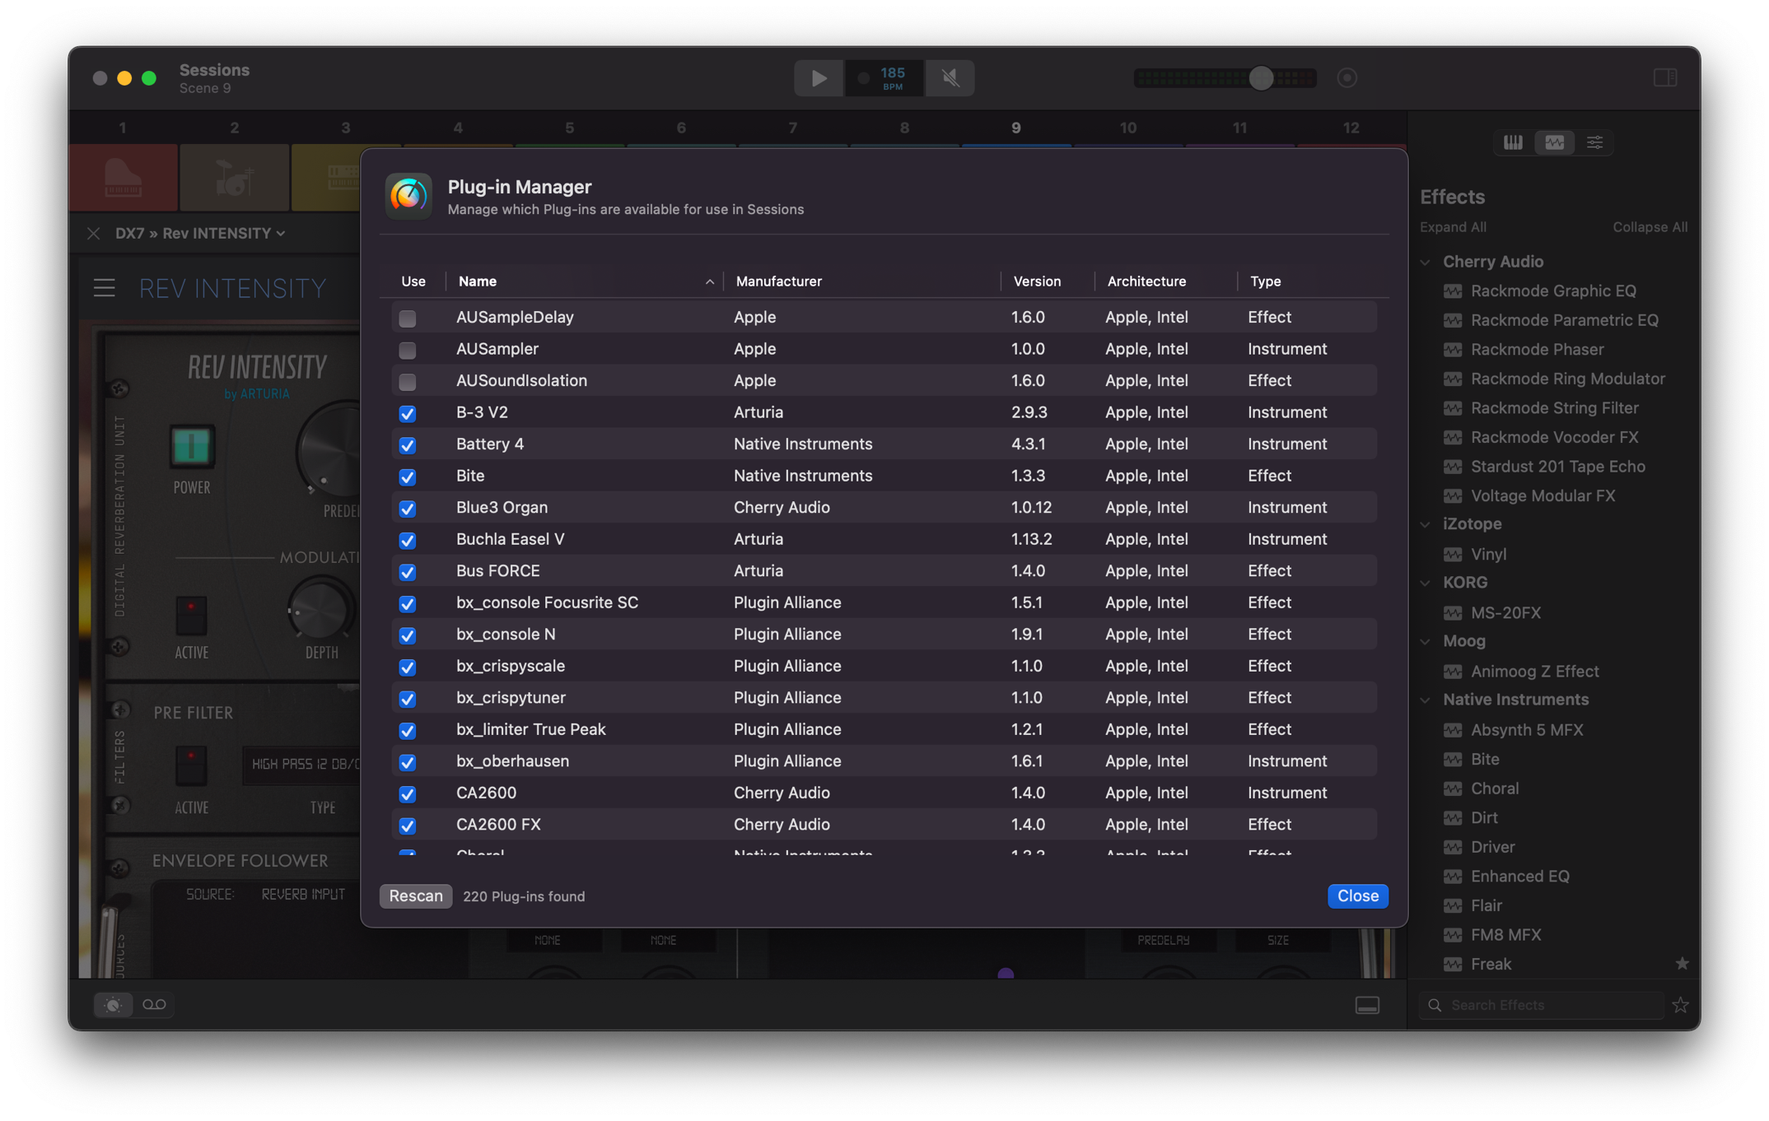Screen dimensions: 1769x1121
Task: Select the instruments keyboard icon tab
Action: coord(1513,142)
